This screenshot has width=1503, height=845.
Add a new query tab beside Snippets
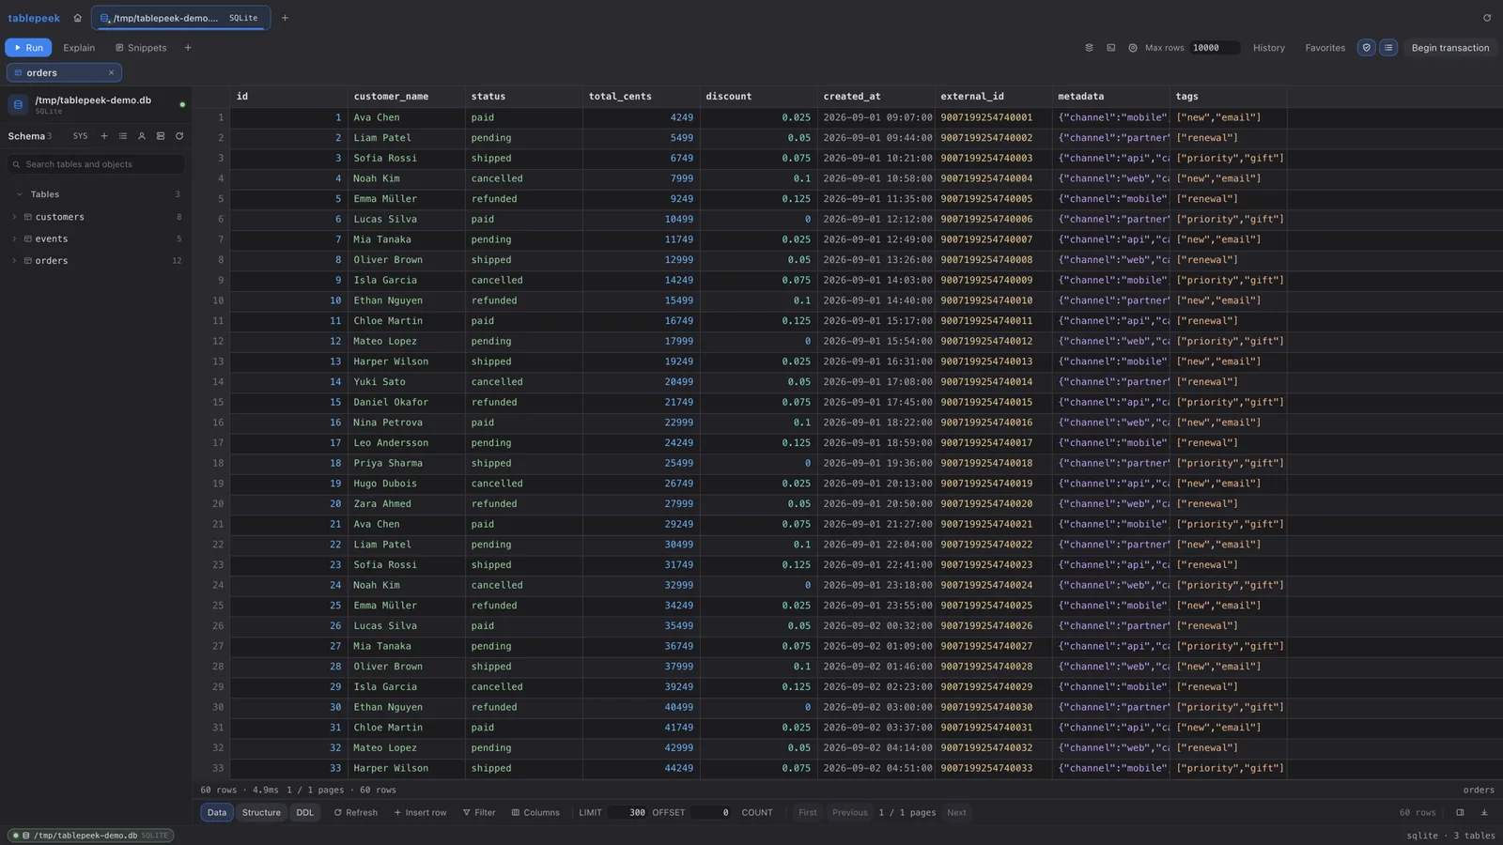pos(188,48)
